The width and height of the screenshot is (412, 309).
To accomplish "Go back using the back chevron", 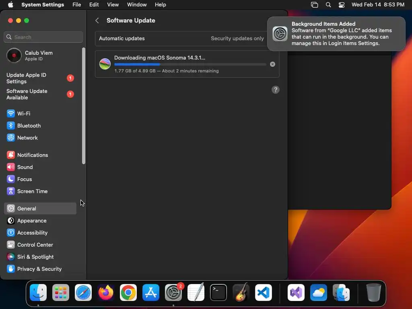I will click(x=97, y=21).
